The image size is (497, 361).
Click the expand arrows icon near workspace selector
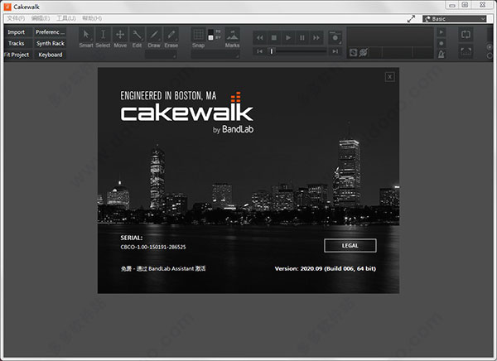[x=411, y=19]
